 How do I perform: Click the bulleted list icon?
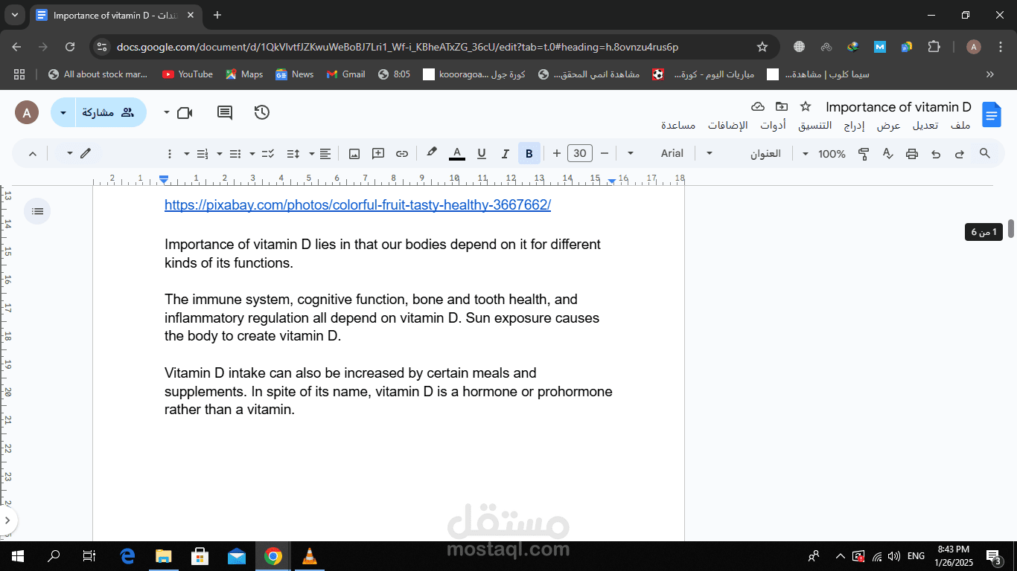[235, 154]
